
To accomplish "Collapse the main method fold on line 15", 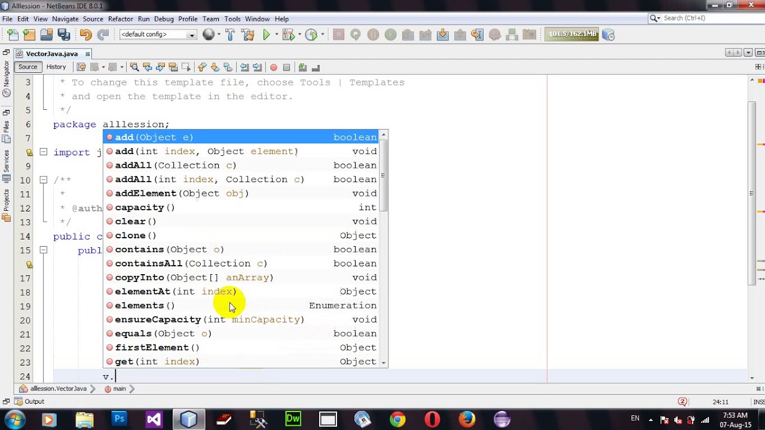I will point(44,250).
